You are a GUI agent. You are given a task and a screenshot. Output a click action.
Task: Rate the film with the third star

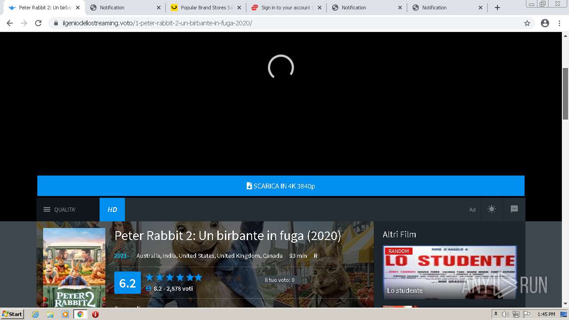[x=170, y=277]
